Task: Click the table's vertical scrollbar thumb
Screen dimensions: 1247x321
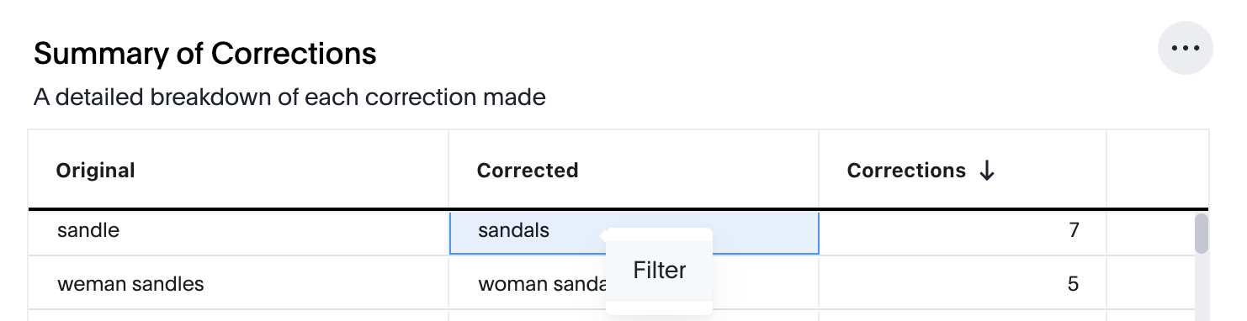Action: pos(1202,234)
